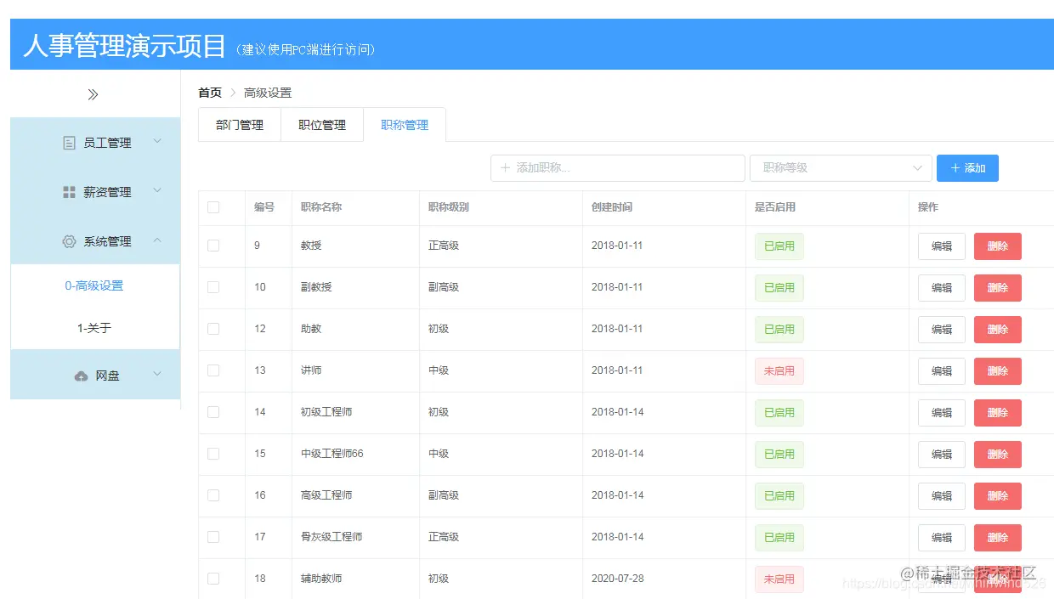Go to 首页 in the breadcrumb
The height and width of the screenshot is (599, 1054).
pyautogui.click(x=210, y=93)
